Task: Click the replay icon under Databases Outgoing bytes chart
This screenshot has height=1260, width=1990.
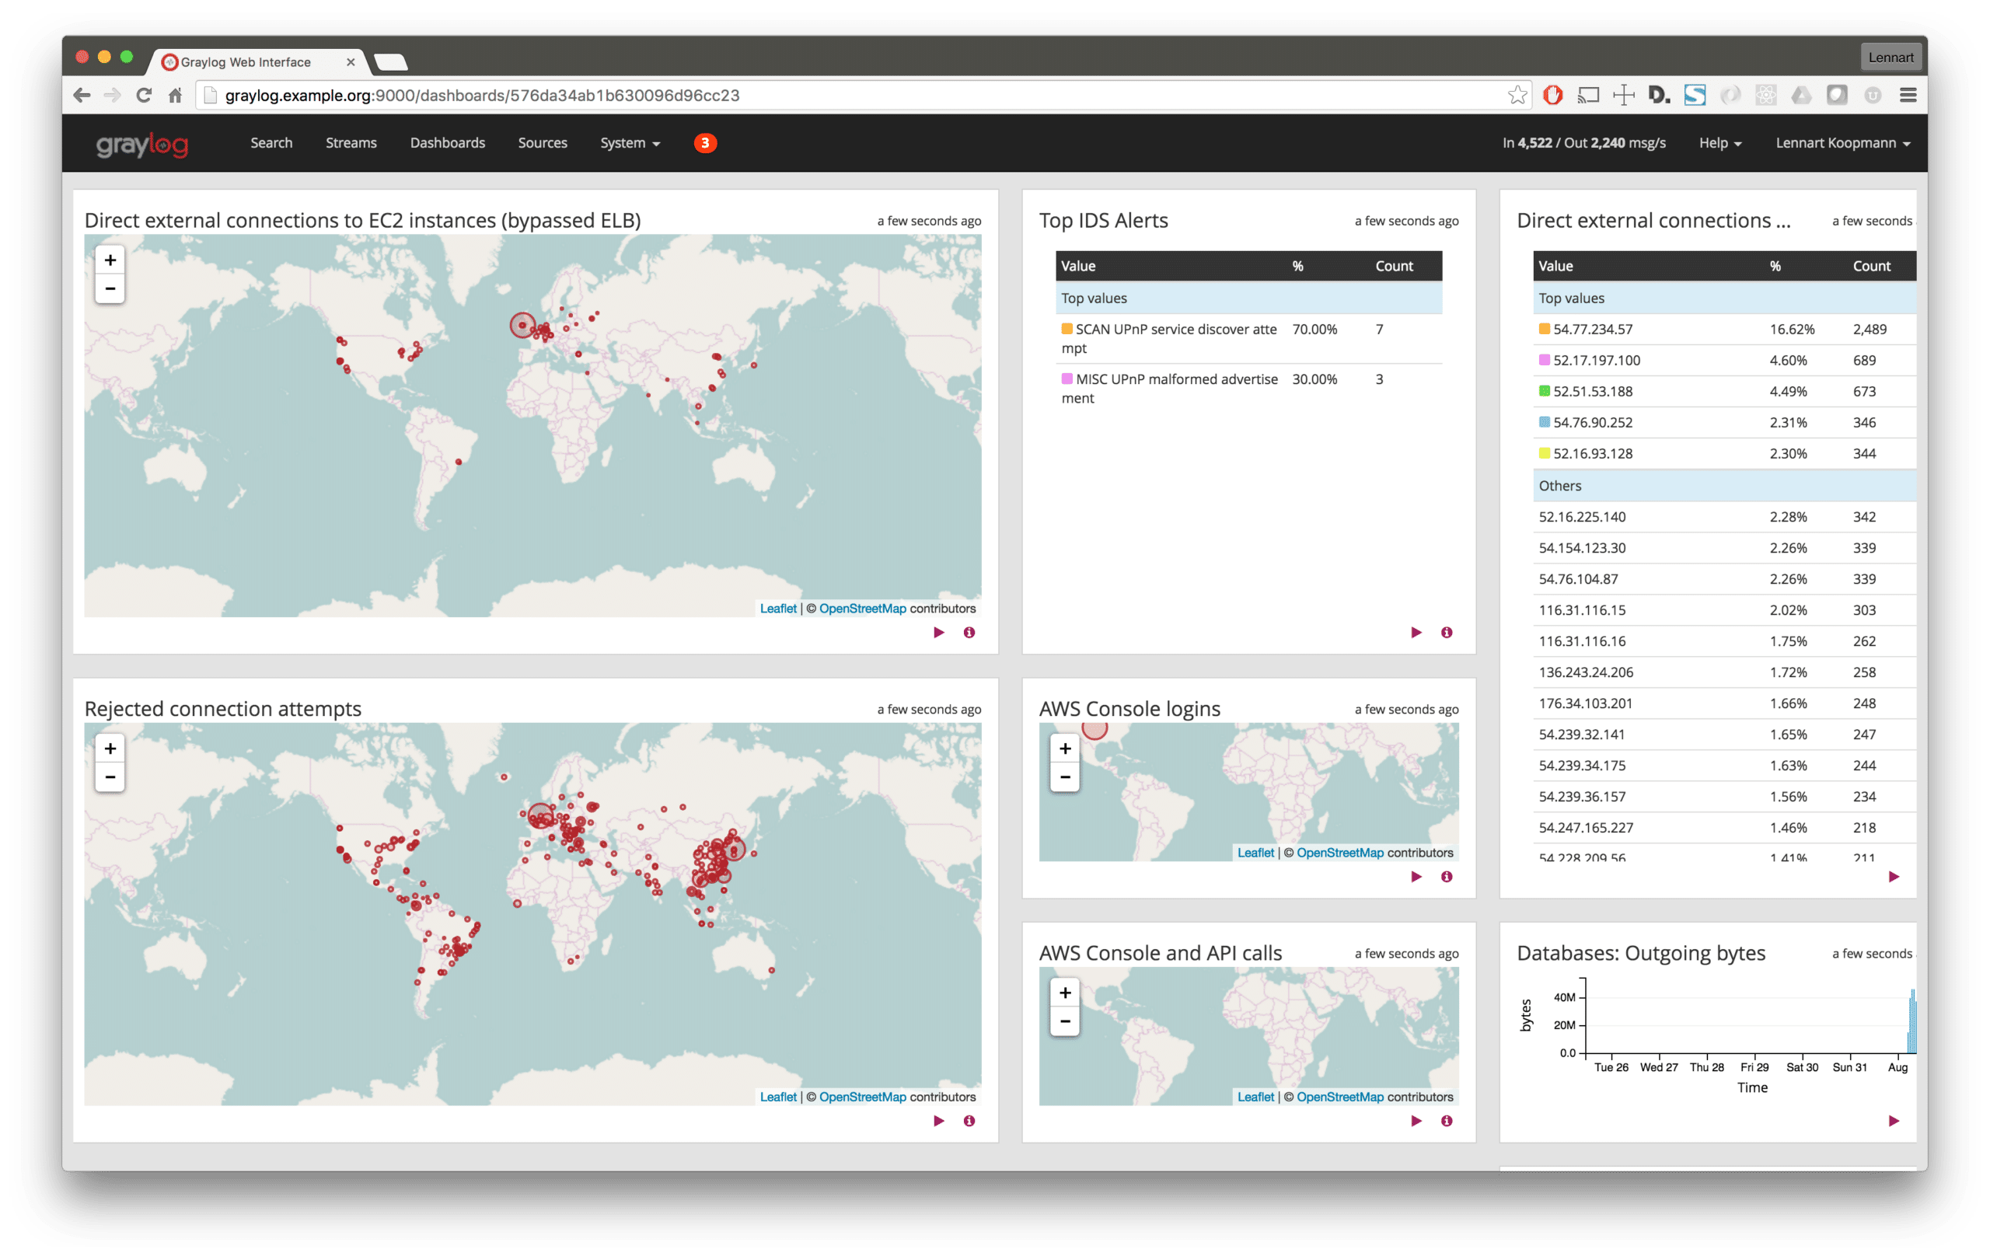Action: [x=1894, y=1120]
